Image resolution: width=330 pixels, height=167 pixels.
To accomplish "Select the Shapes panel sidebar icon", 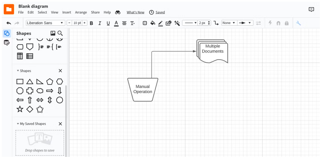I will pyautogui.click(x=7, y=33).
